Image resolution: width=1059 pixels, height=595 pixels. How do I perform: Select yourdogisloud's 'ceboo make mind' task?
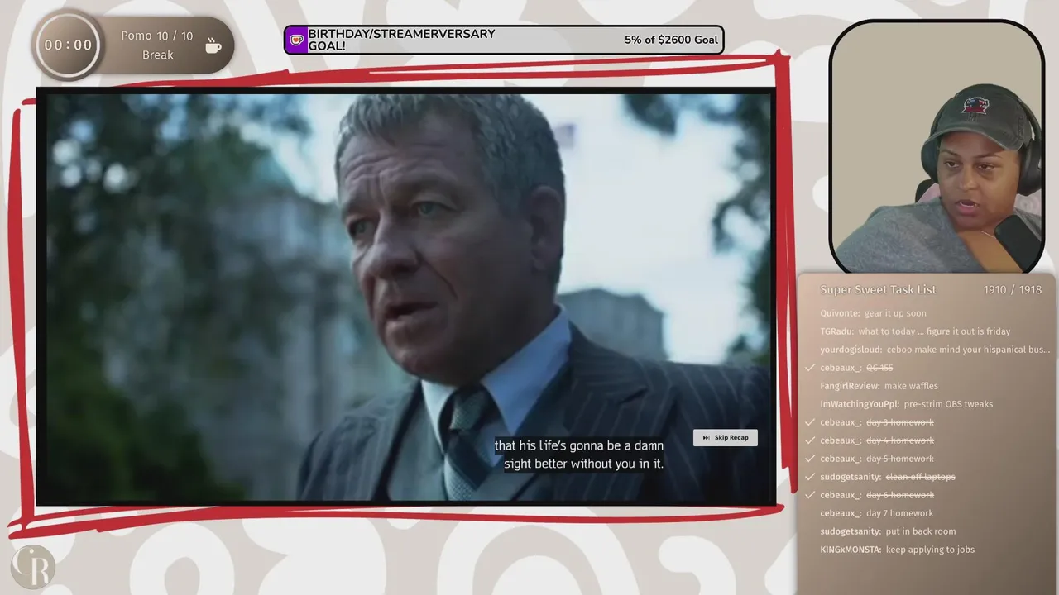point(968,350)
